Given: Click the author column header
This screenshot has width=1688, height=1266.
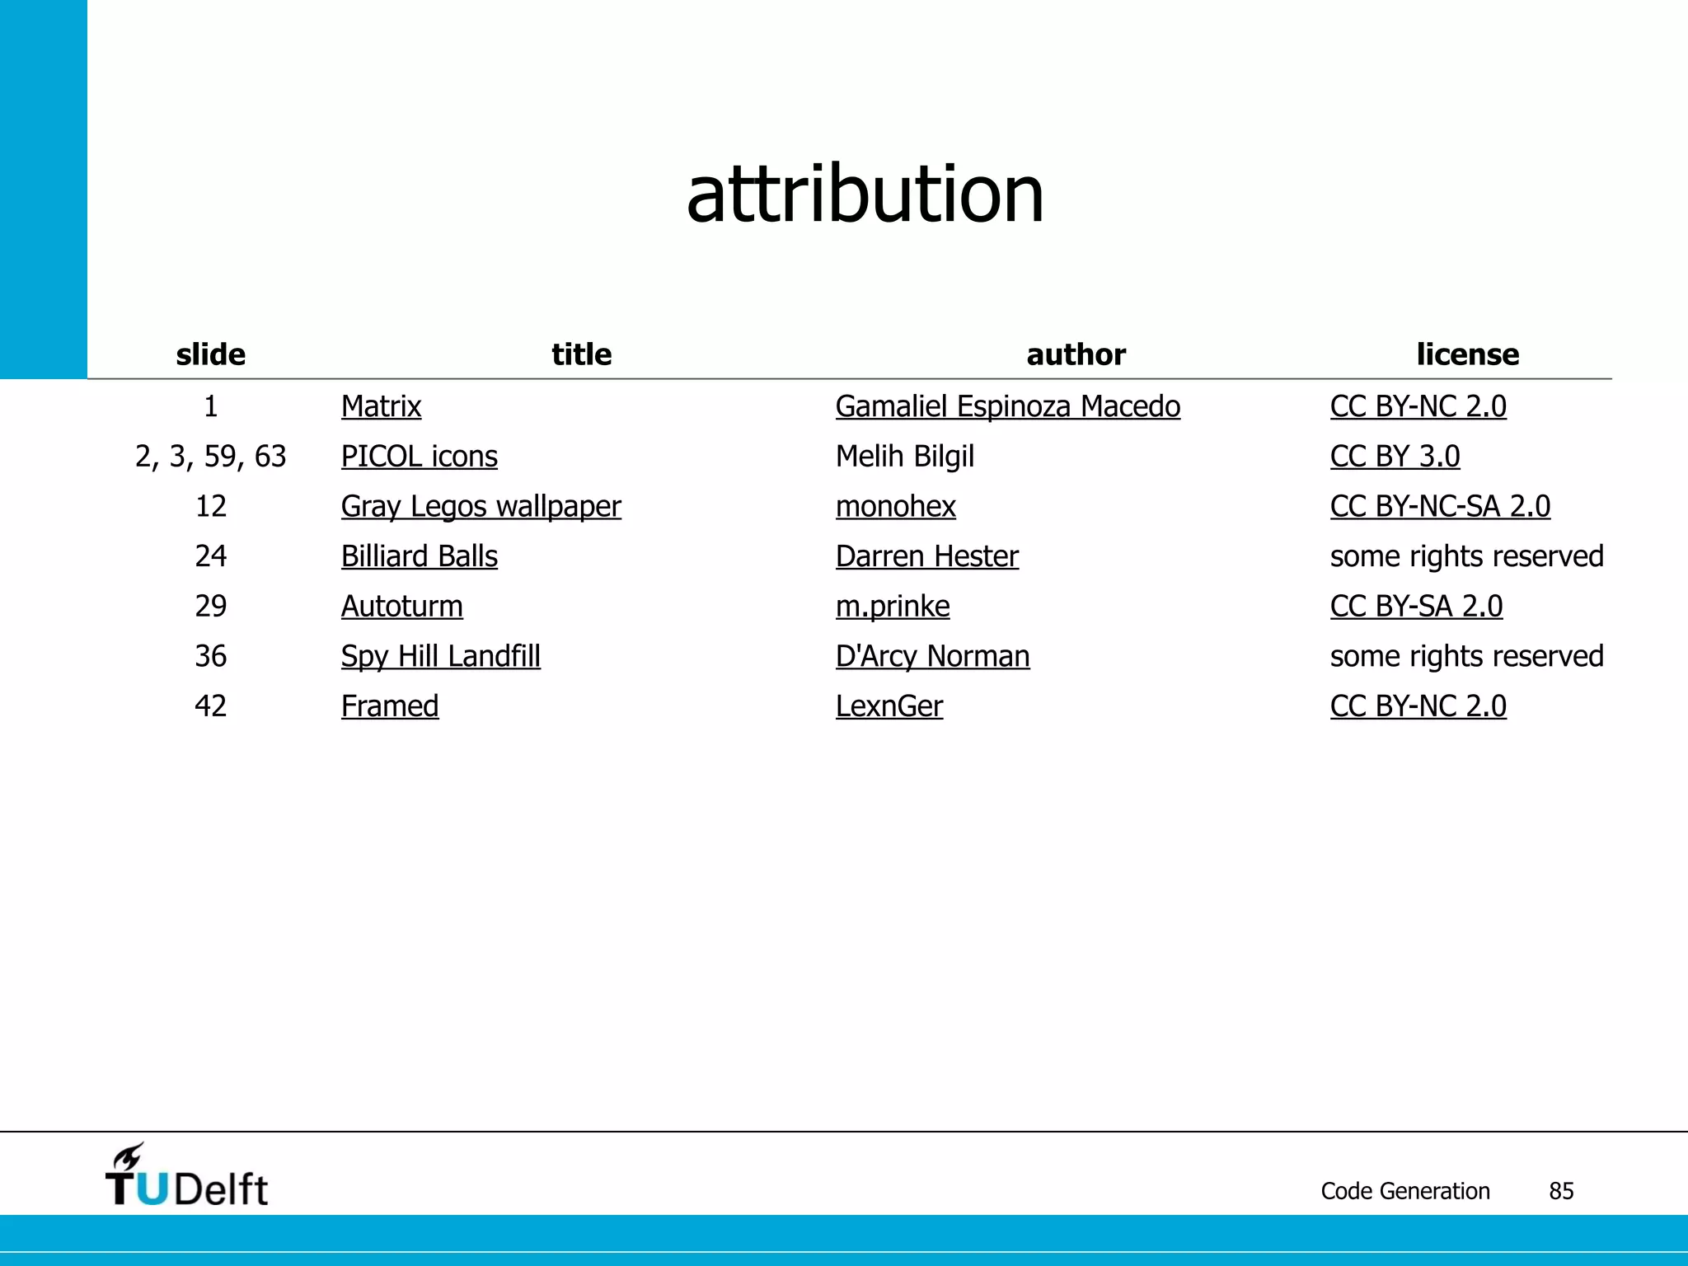Looking at the screenshot, I should (x=1076, y=354).
